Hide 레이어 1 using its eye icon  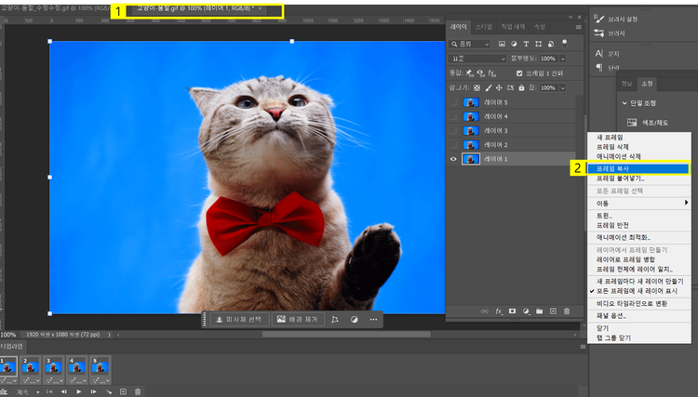point(453,159)
